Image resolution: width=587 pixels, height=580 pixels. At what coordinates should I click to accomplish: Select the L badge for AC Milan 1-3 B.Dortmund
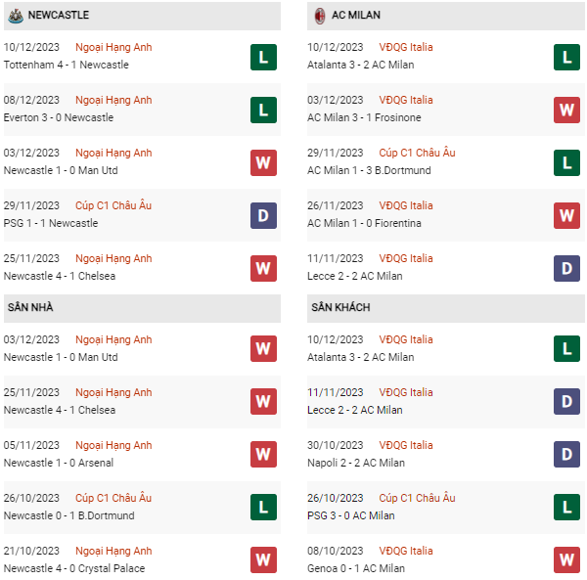pos(566,162)
